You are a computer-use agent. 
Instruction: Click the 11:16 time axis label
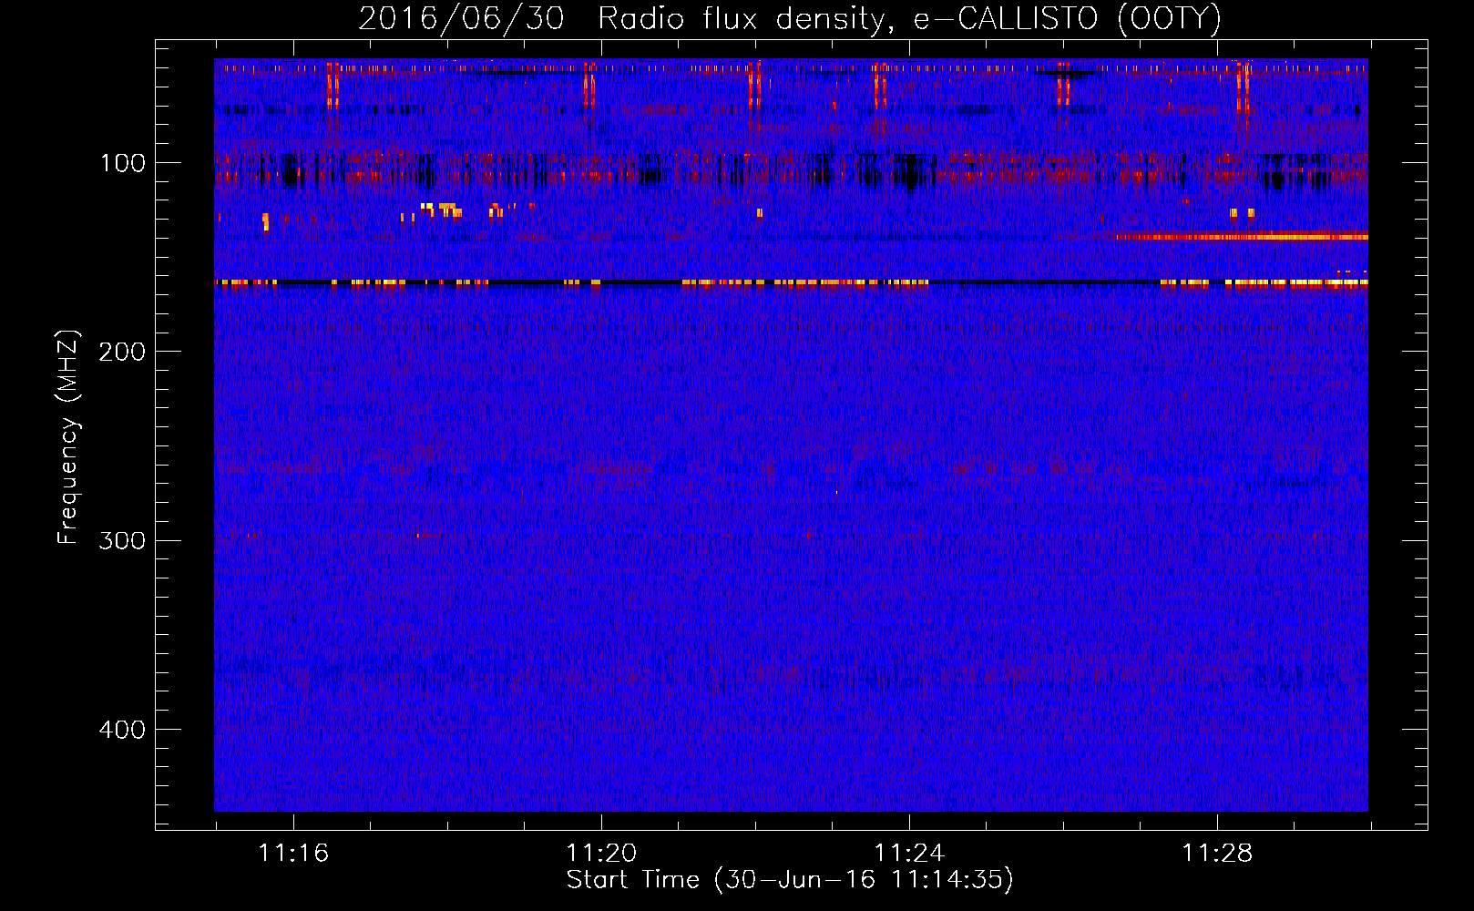point(293,854)
